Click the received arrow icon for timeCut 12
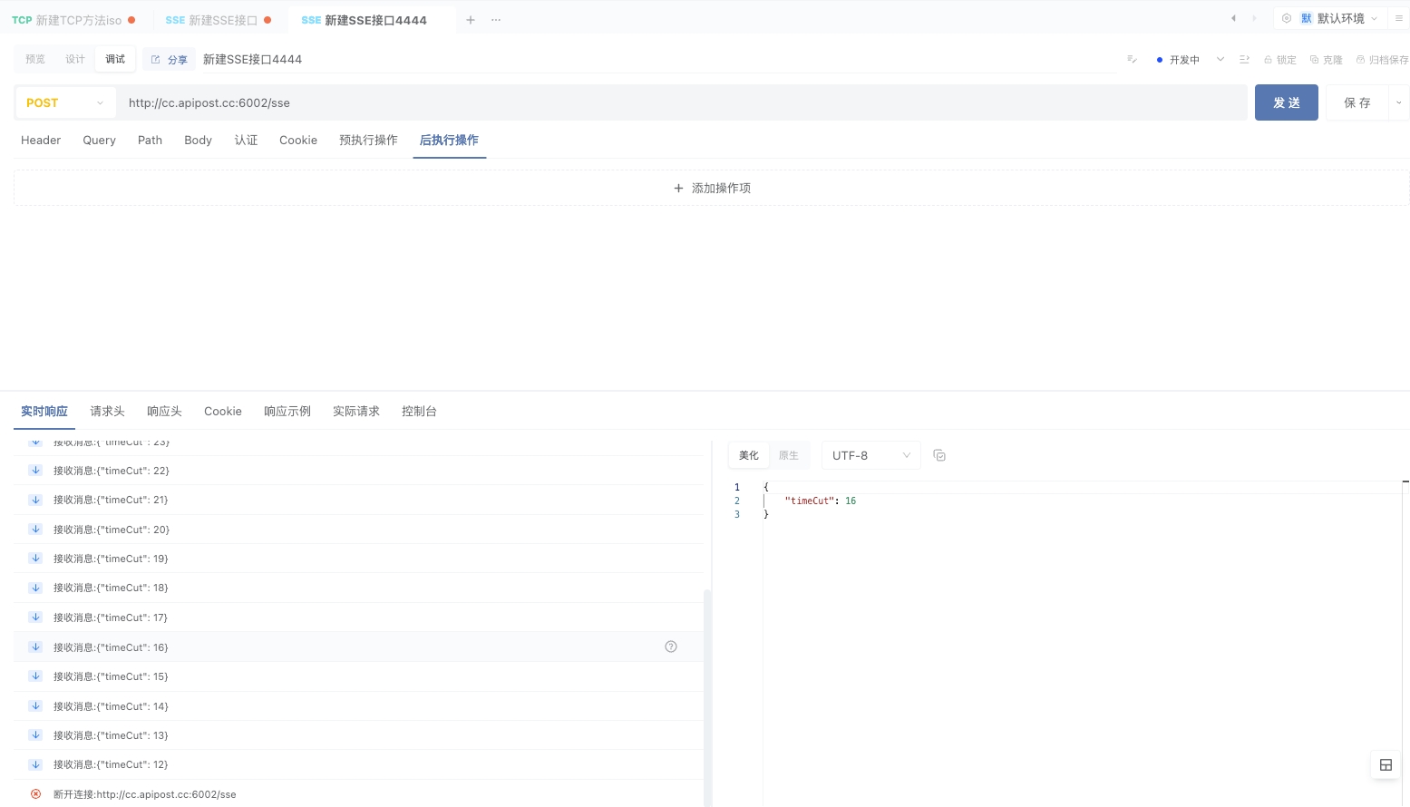The height and width of the screenshot is (807, 1410). 35,764
